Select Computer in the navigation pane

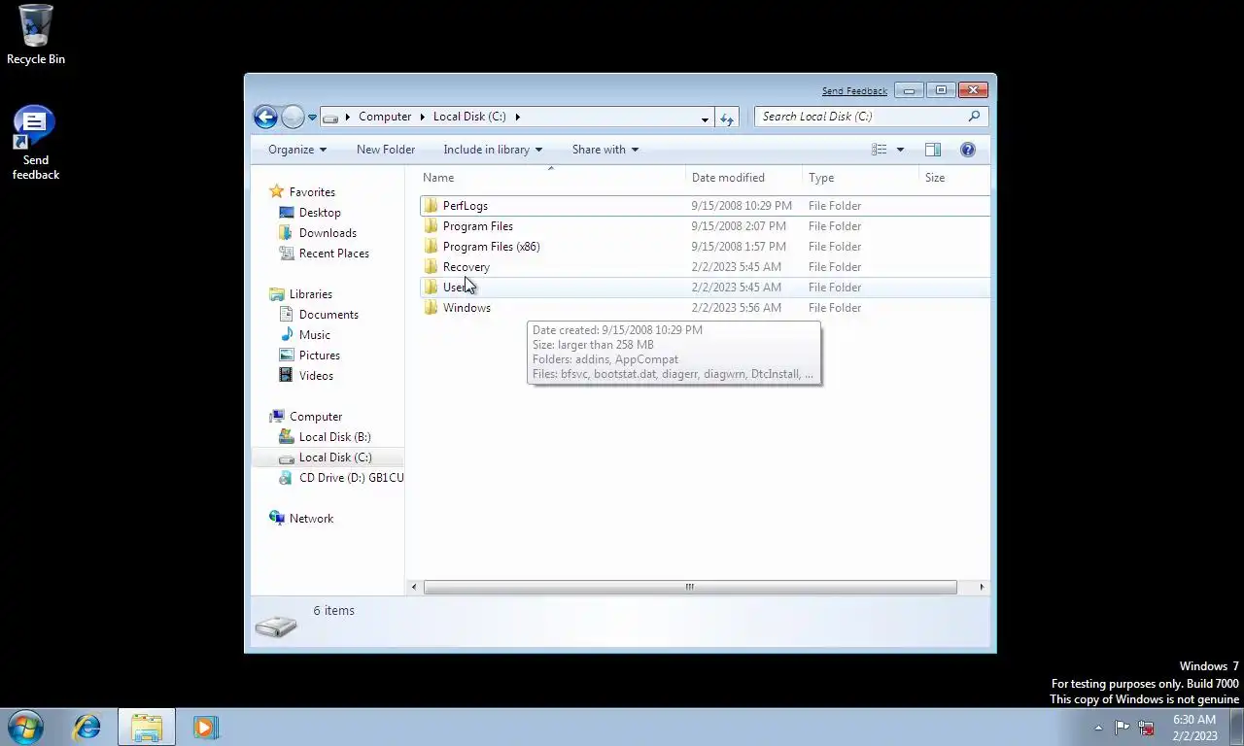(315, 417)
